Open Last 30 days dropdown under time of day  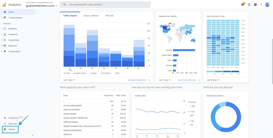click(x=213, y=80)
